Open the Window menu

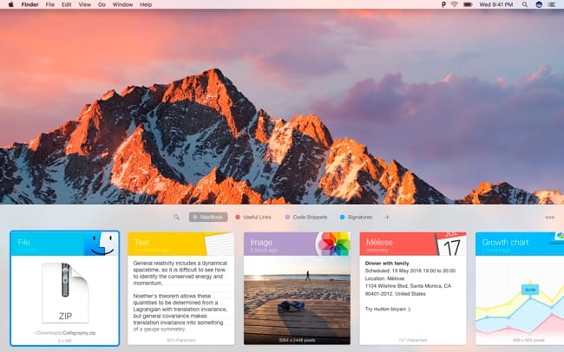123,5
